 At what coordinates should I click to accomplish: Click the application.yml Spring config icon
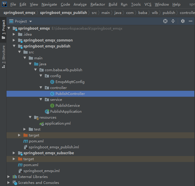42,124
